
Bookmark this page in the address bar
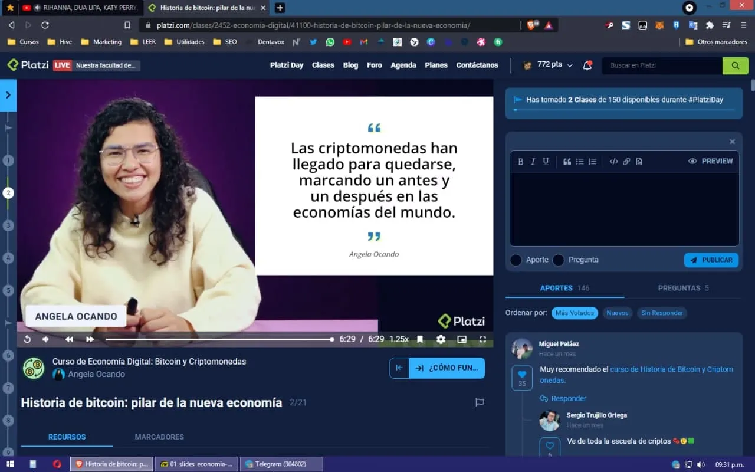pos(127,25)
